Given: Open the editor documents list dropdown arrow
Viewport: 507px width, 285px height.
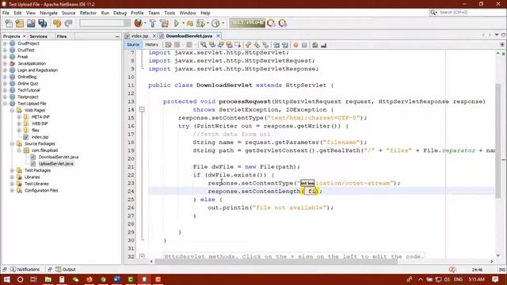Looking at the screenshot, I should tap(497, 35).
